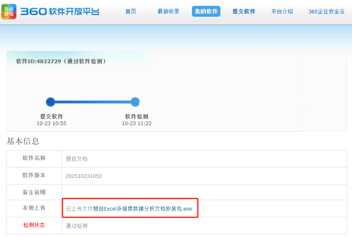Click the 通过检测 status value
The width and height of the screenshot is (352, 237).
(x=77, y=226)
